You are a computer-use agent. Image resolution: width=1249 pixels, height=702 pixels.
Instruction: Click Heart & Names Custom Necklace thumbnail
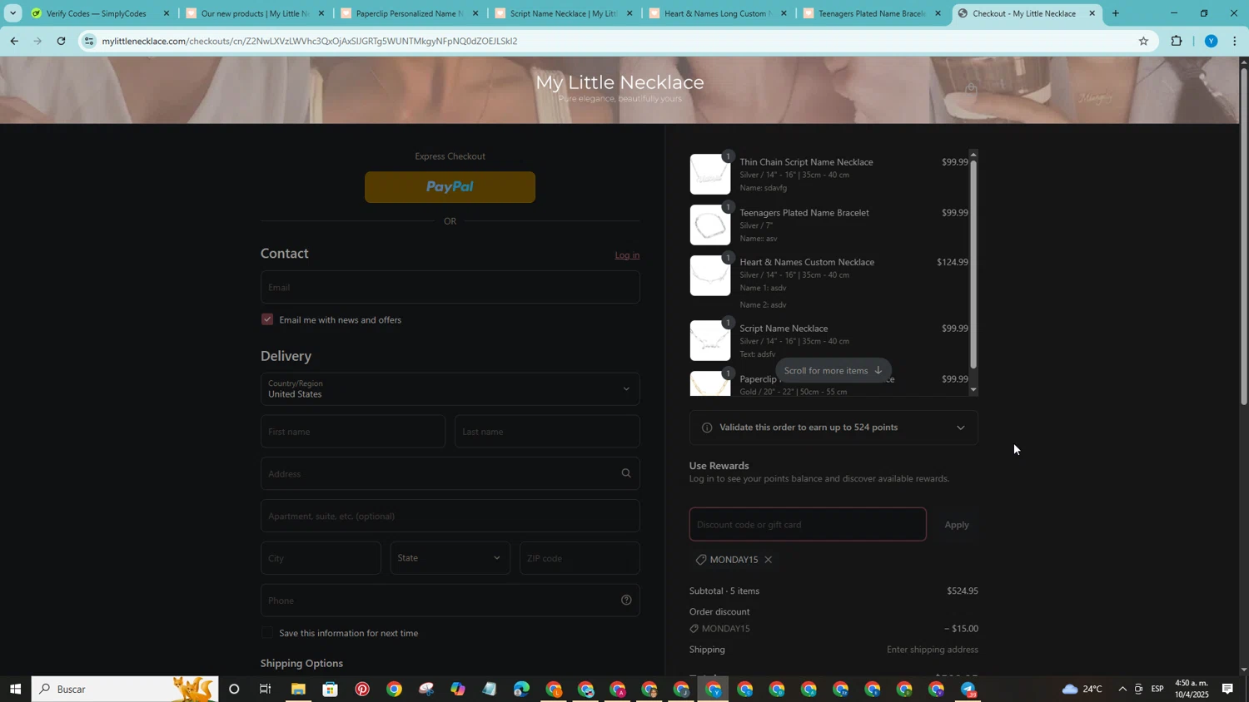click(x=710, y=276)
